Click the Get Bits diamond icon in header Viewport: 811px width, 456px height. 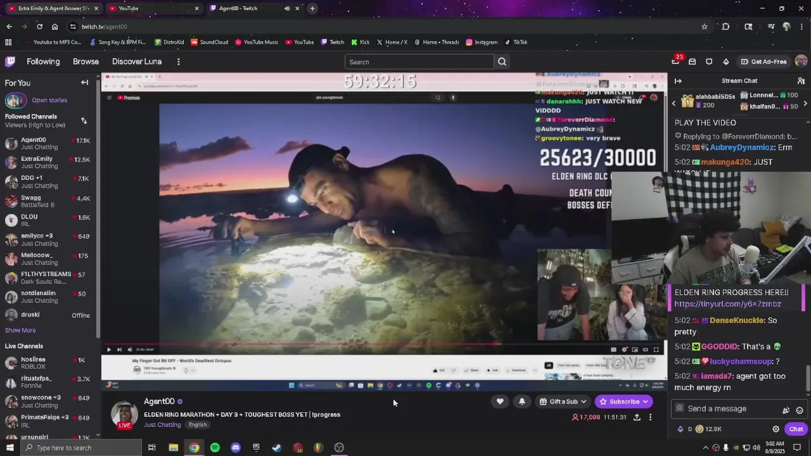[726, 61]
